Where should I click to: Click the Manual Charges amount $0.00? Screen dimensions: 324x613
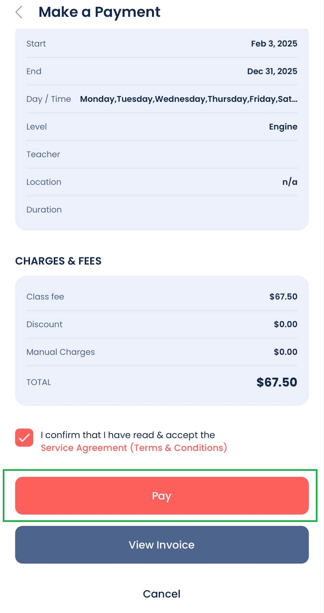point(285,352)
